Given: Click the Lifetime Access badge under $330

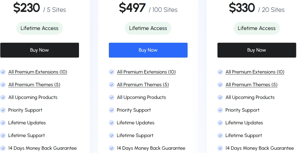Looking at the screenshot, I should click(x=257, y=28).
